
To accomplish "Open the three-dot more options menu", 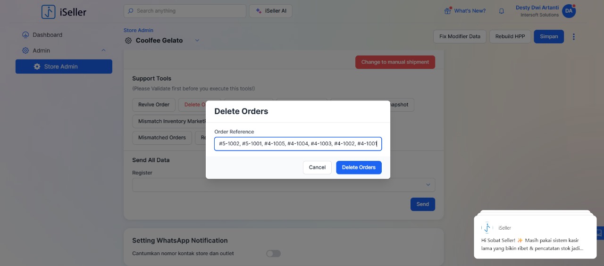I will (x=574, y=37).
